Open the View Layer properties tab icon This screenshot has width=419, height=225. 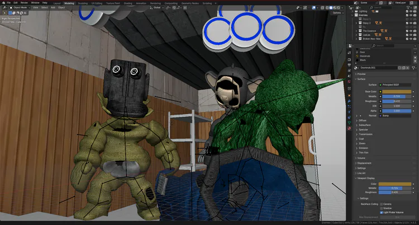click(349, 71)
